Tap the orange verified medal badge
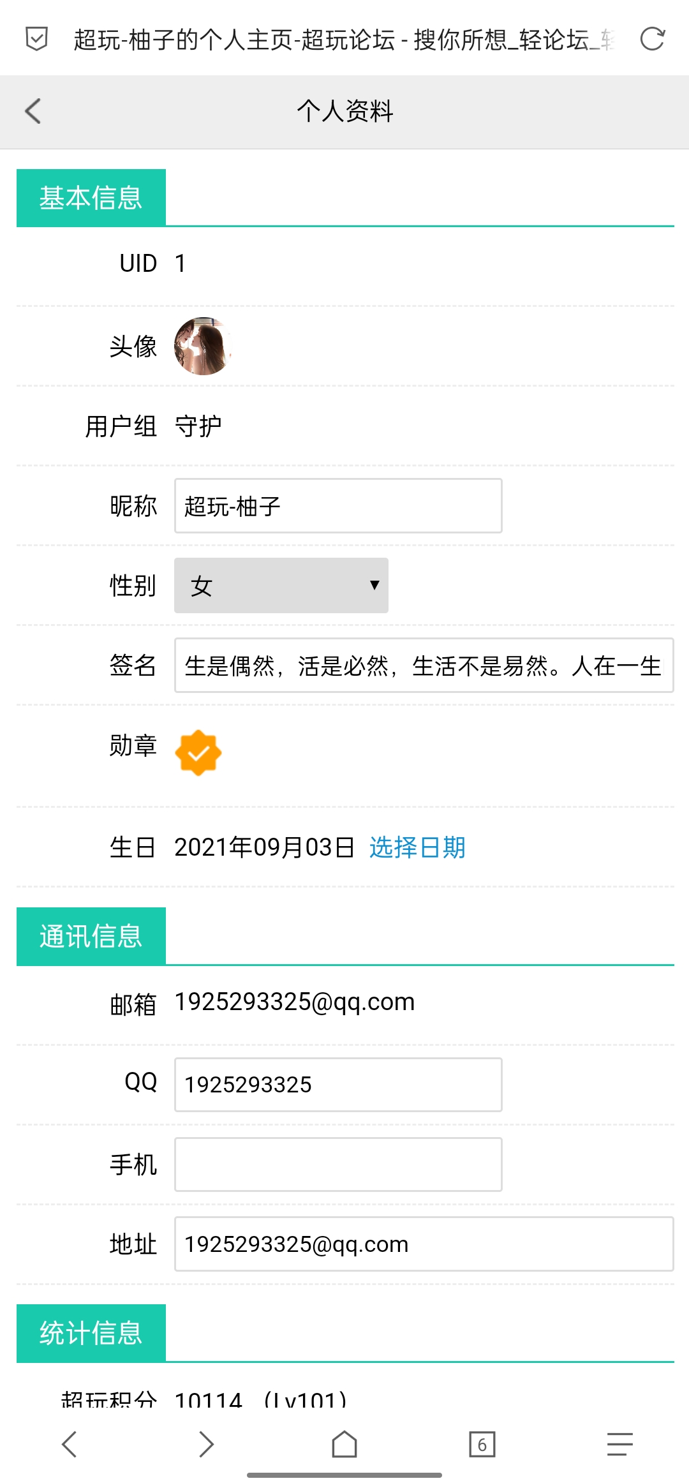The height and width of the screenshot is (1481, 689). click(198, 753)
